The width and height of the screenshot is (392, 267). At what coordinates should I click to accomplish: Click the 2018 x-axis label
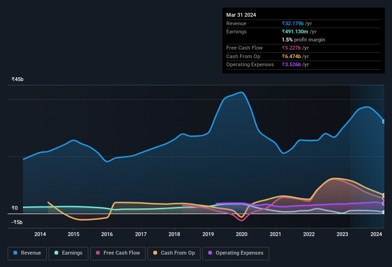[x=174, y=234]
